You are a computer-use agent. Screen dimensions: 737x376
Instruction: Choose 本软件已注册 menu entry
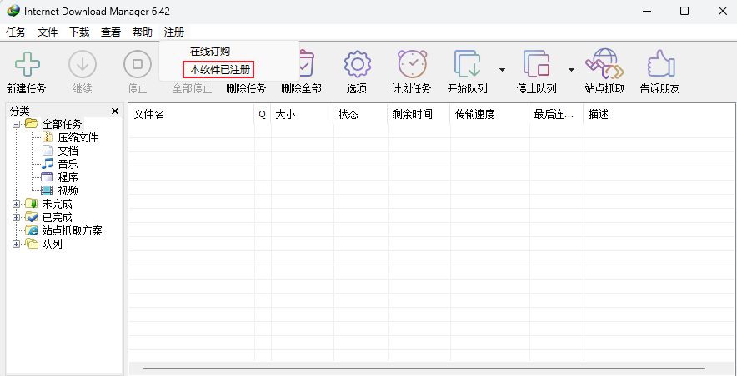[x=219, y=70]
